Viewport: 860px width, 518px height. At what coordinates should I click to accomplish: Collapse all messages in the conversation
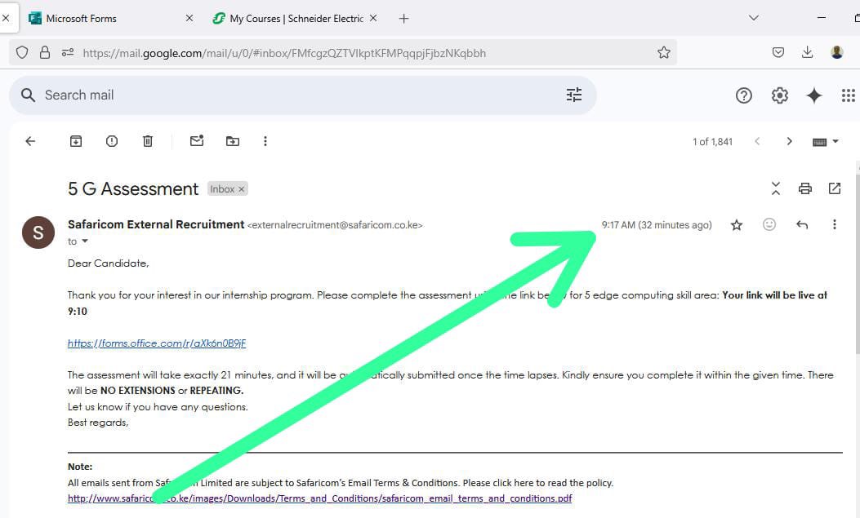(776, 188)
